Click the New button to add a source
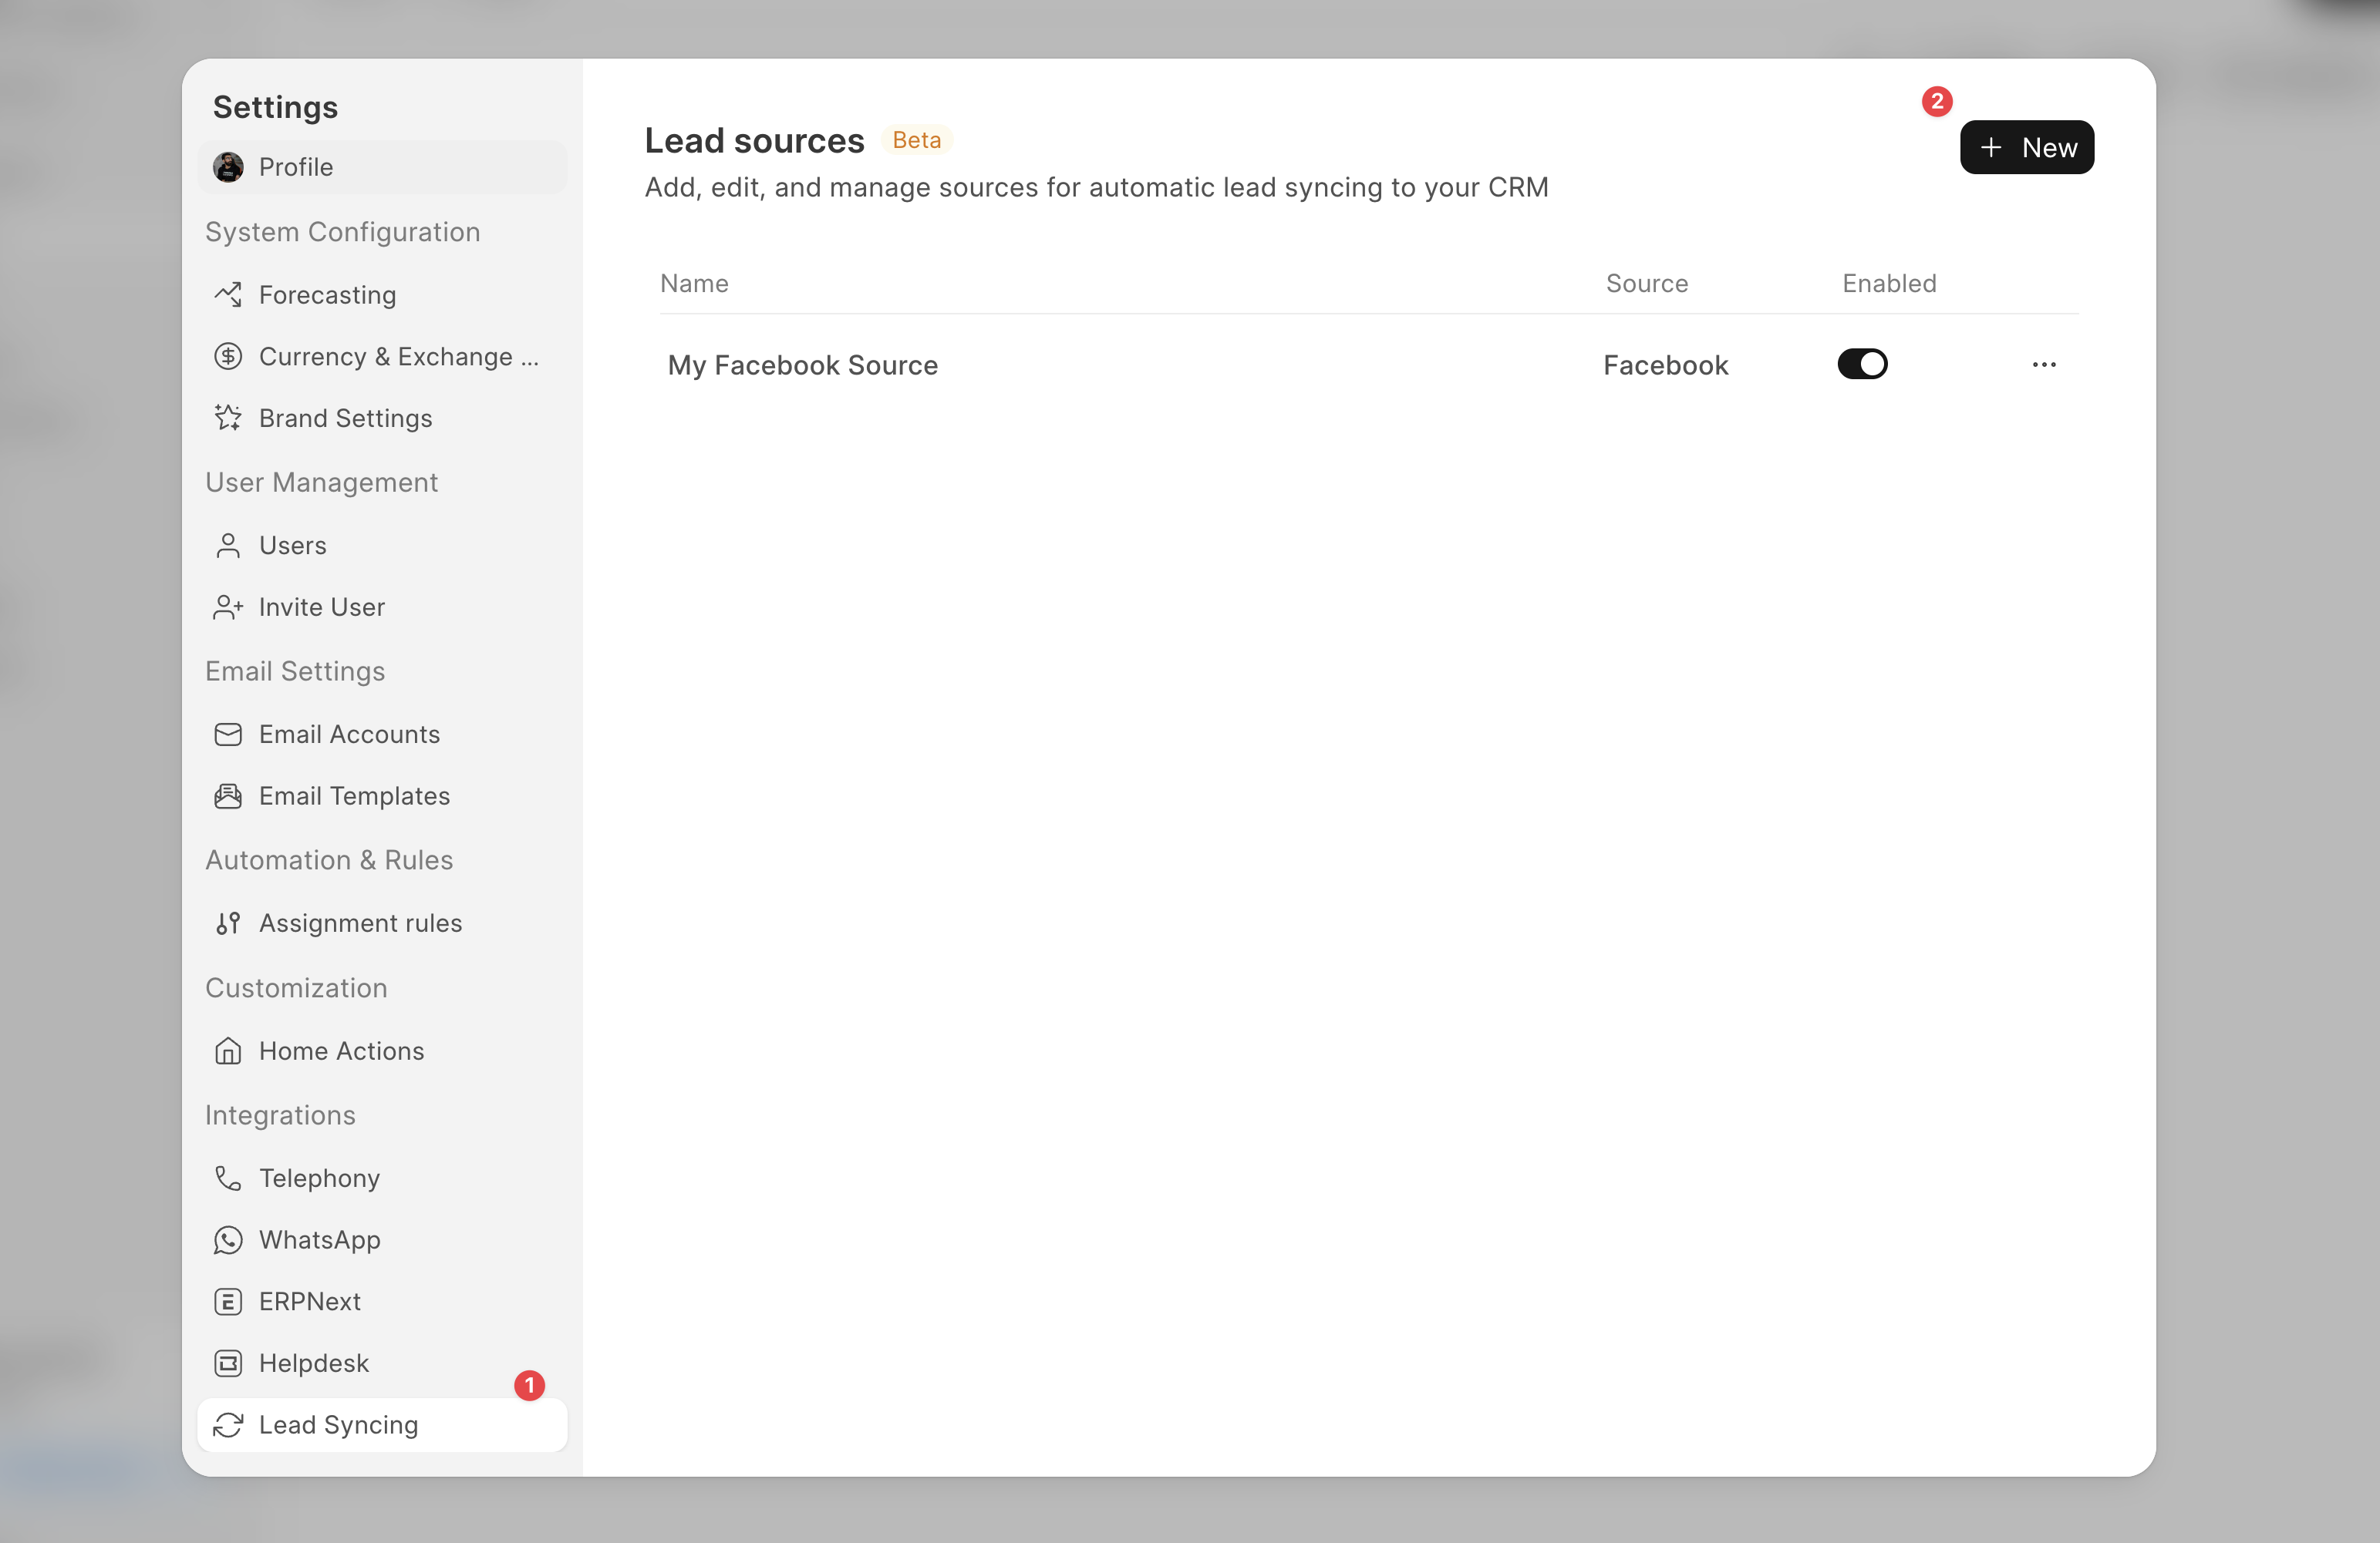 pos(2026,147)
